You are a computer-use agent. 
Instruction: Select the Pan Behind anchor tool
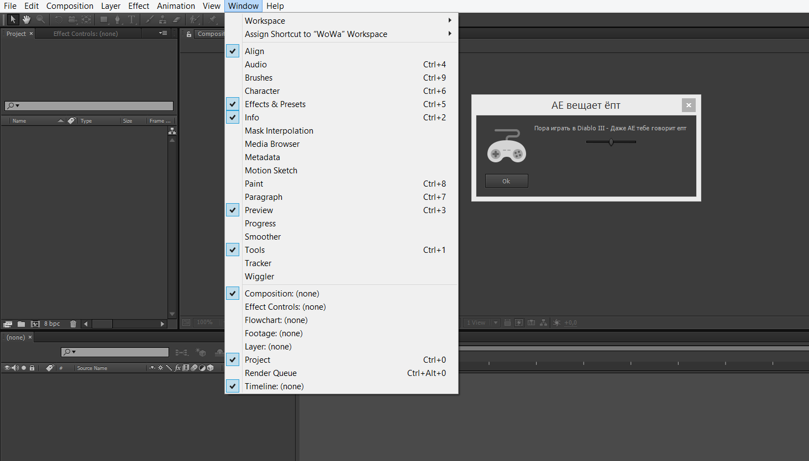pos(86,19)
